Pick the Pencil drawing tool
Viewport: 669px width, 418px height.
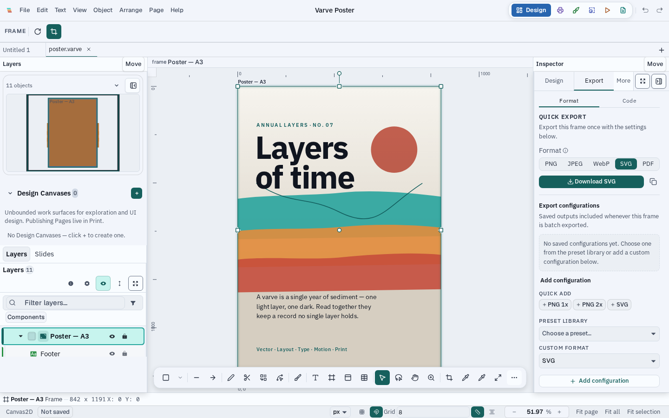pyautogui.click(x=231, y=378)
